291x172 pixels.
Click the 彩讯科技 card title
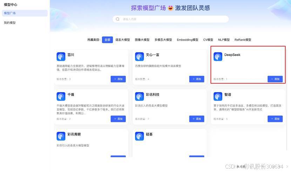click(x=153, y=95)
